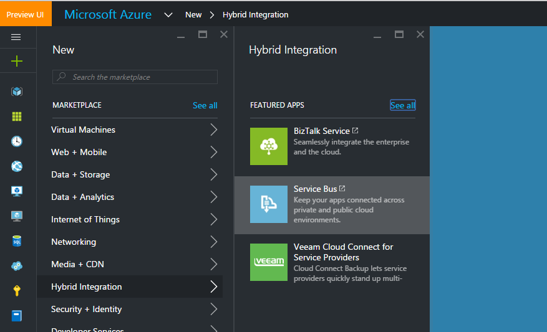Maximize the New blade

click(202, 34)
